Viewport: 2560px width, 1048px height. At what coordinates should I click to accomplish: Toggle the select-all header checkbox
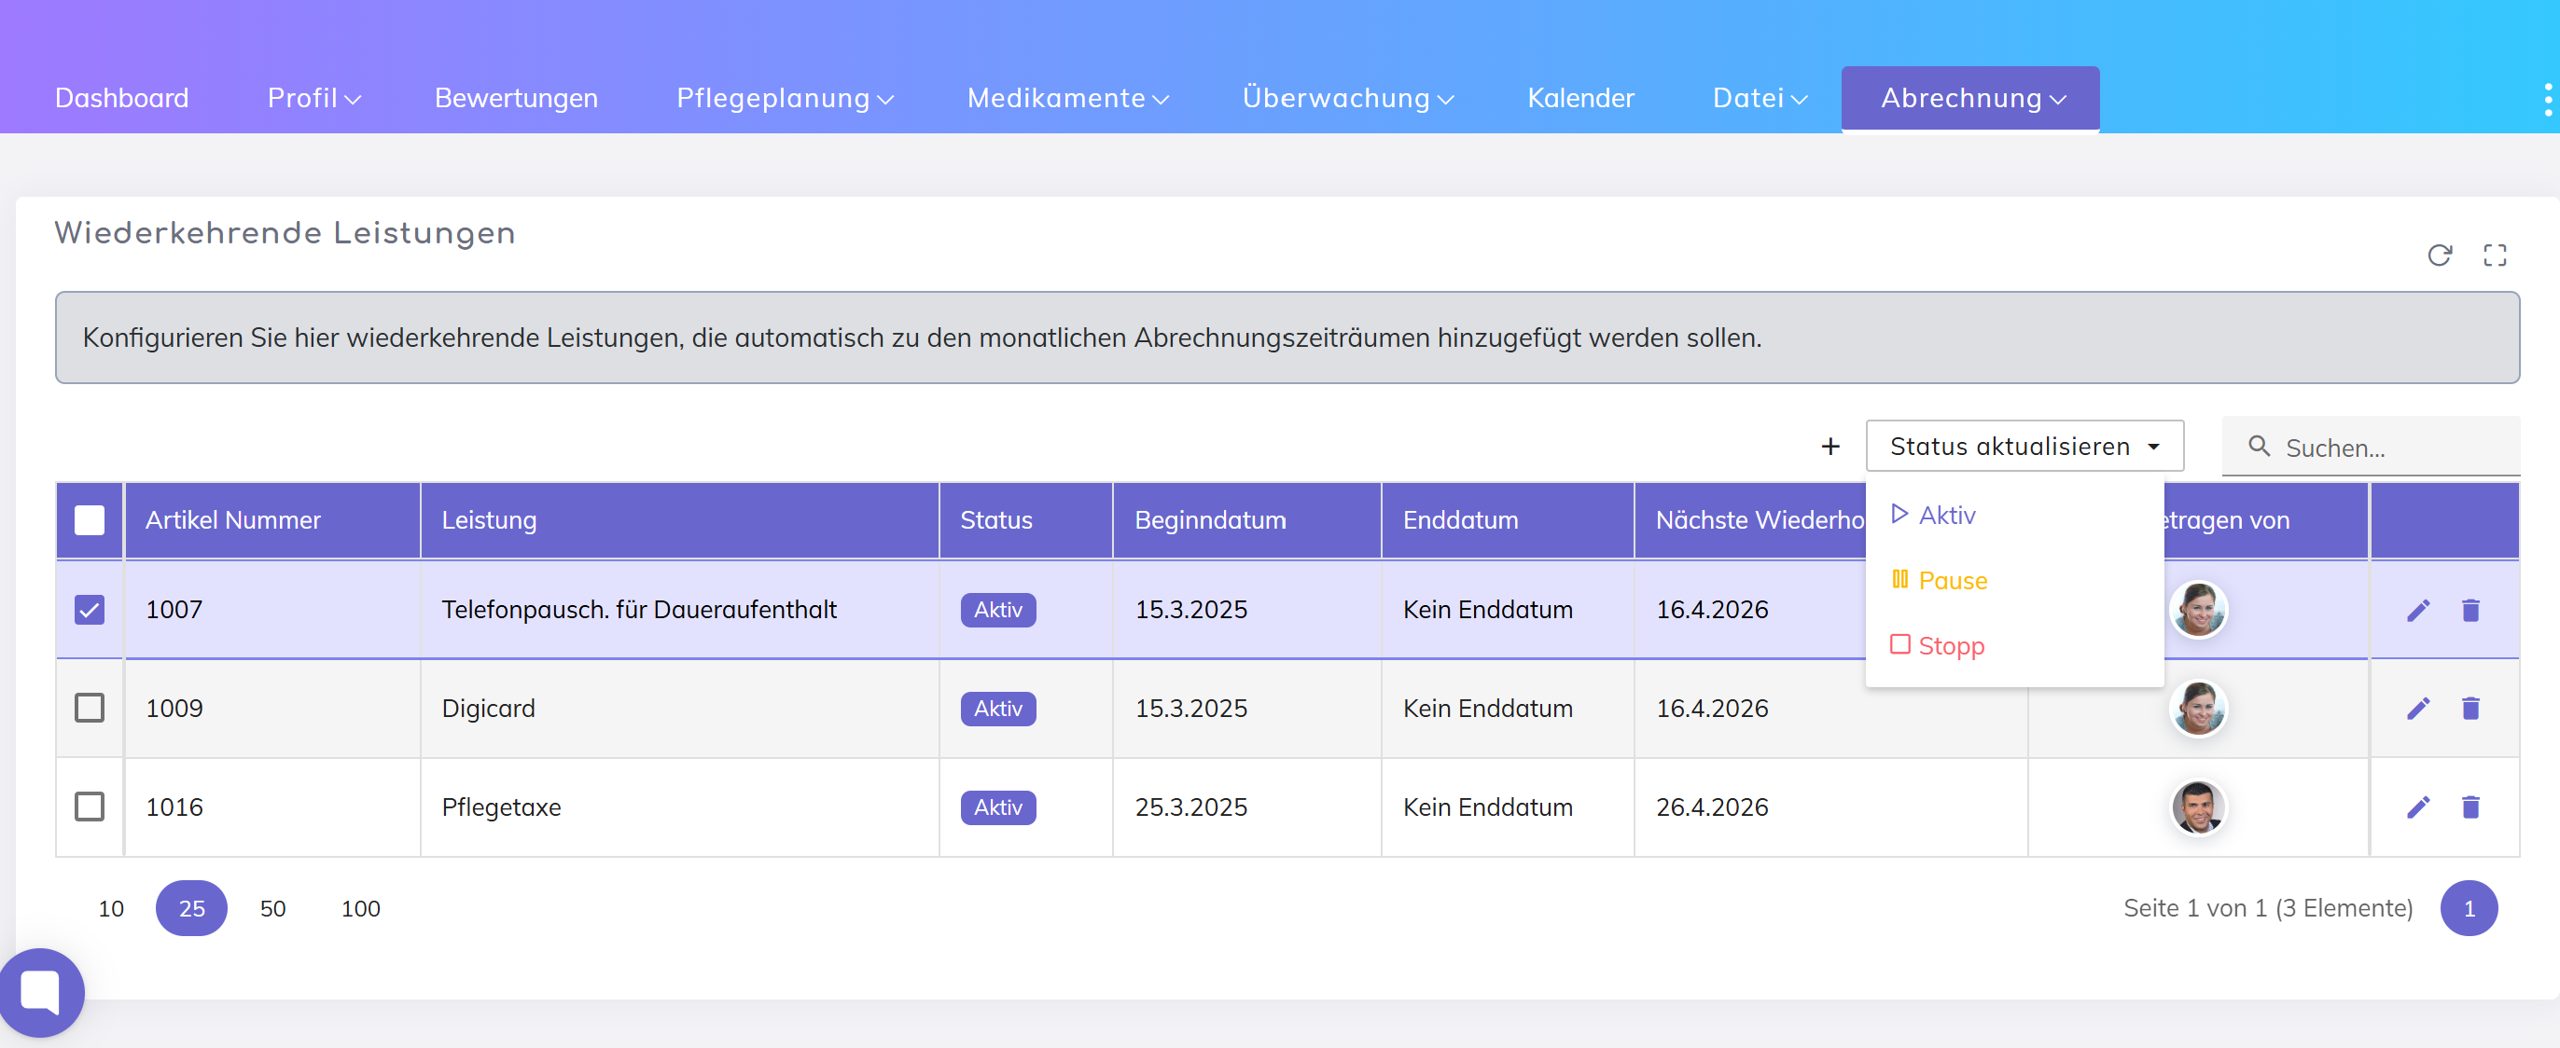[x=90, y=520]
